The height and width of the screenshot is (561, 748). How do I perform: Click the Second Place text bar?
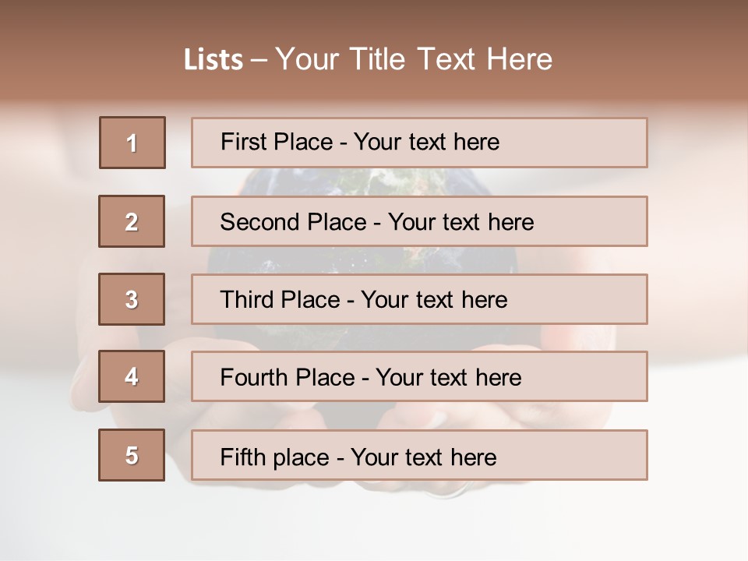click(419, 221)
